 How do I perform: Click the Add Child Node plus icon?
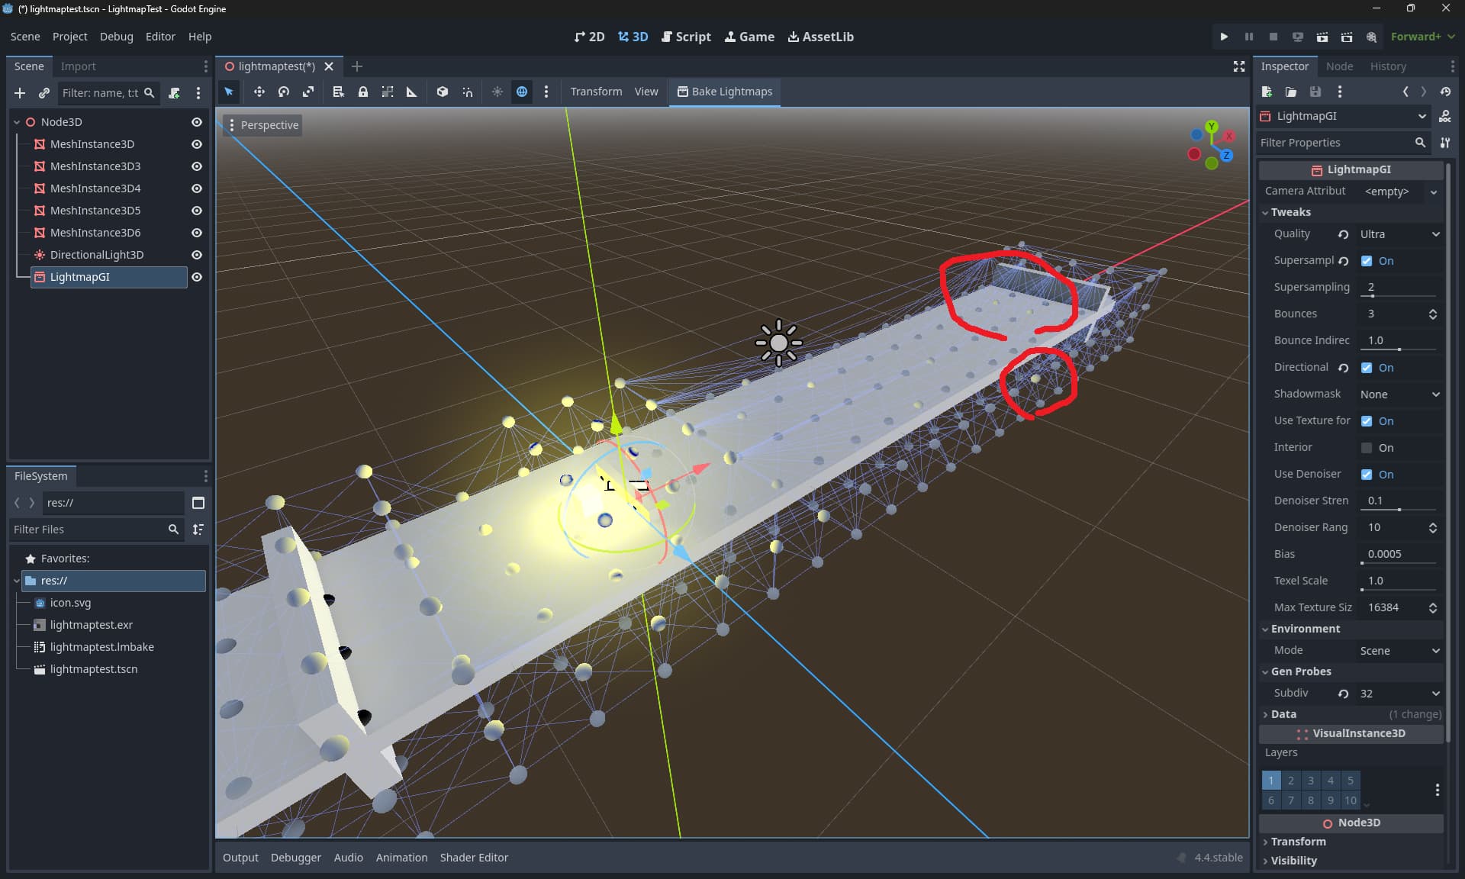point(20,93)
